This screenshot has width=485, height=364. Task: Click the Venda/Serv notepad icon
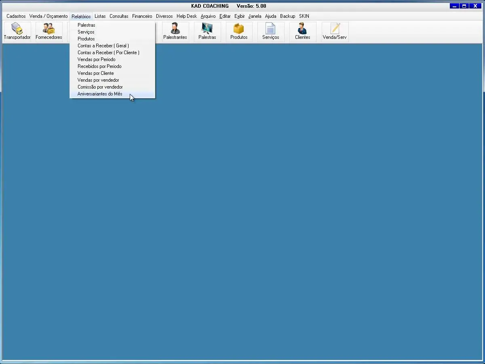tap(335, 29)
